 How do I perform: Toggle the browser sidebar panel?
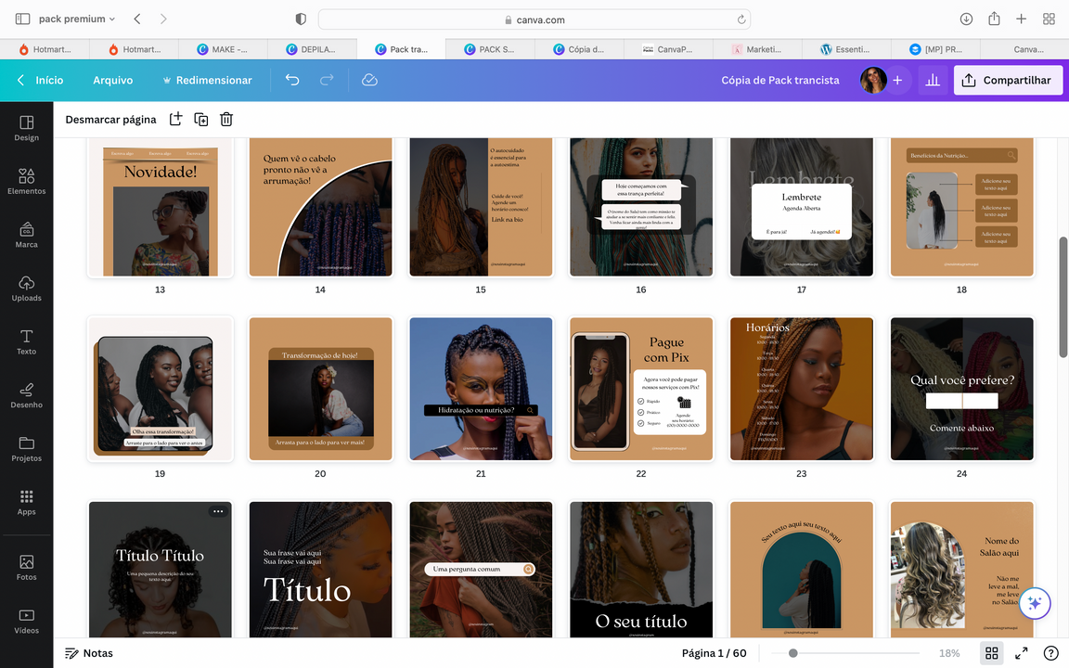coord(22,19)
